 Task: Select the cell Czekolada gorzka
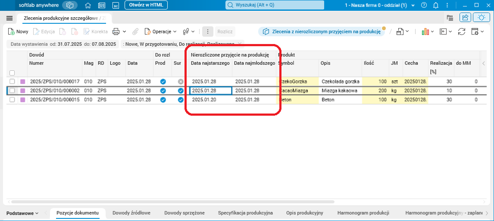coord(341,82)
